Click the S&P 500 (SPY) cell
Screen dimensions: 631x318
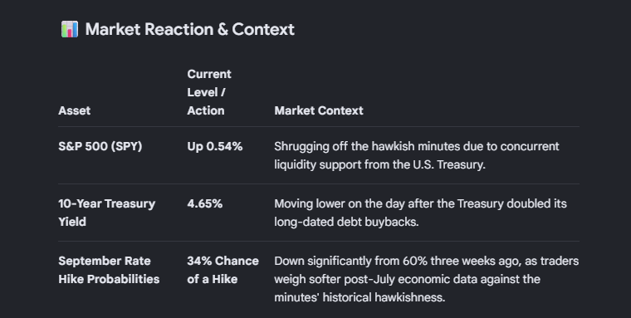click(x=100, y=146)
